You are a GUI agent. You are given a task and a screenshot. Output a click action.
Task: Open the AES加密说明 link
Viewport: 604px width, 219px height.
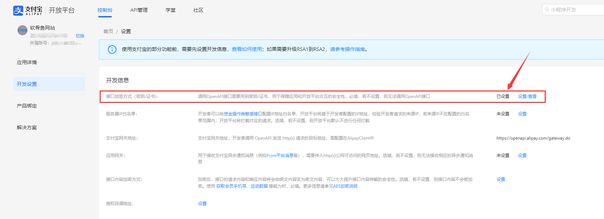(345, 186)
